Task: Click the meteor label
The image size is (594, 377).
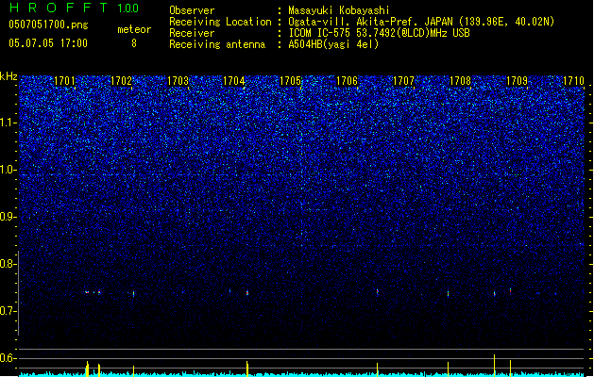Action: (134, 29)
